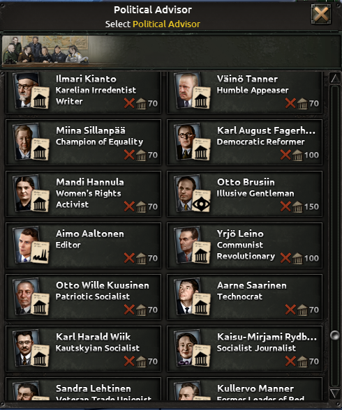
Task: Click Väinö Tanner's political power cost icon
Action: pyautogui.click(x=302, y=103)
